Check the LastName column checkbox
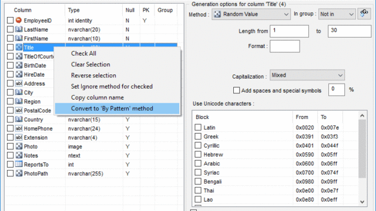Image resolution: width=376 pixels, height=211 pixels. pos(10,29)
